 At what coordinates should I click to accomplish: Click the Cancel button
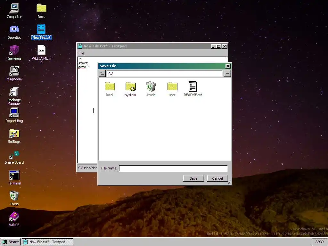tap(217, 178)
